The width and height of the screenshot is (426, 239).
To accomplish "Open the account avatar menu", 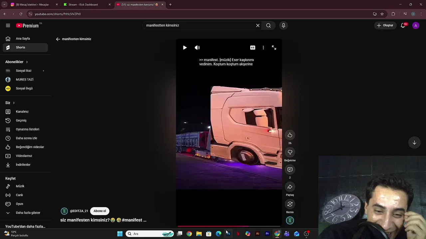I will click(x=416, y=25).
